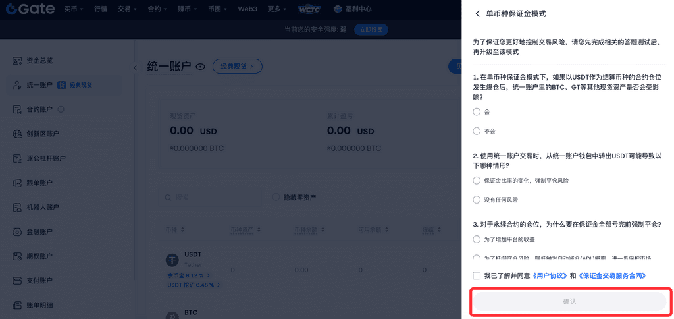Expand the 更多 dropdown in navbar
The image size is (674, 319).
pos(276,9)
